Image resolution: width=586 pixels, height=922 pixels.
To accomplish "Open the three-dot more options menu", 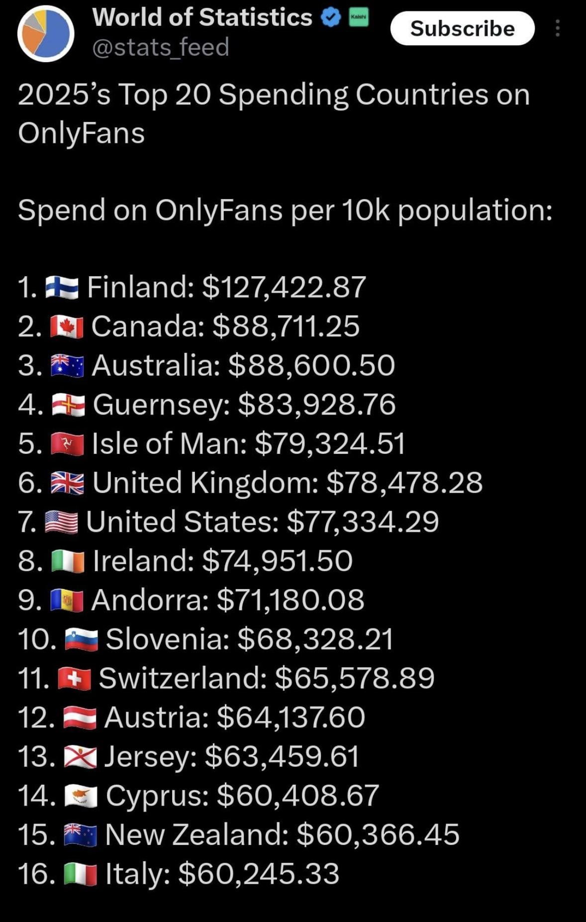I will point(558,28).
